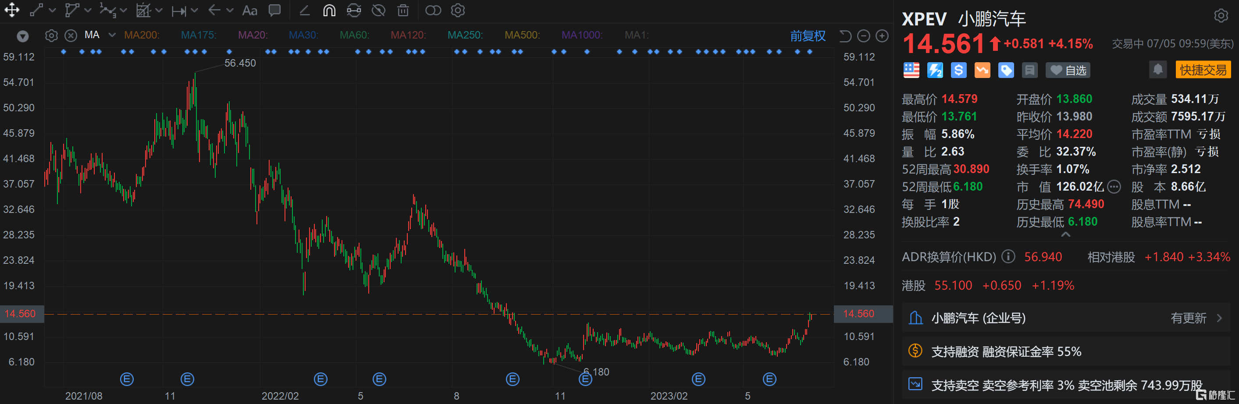Open drawing toolbar settings gear

tap(458, 10)
